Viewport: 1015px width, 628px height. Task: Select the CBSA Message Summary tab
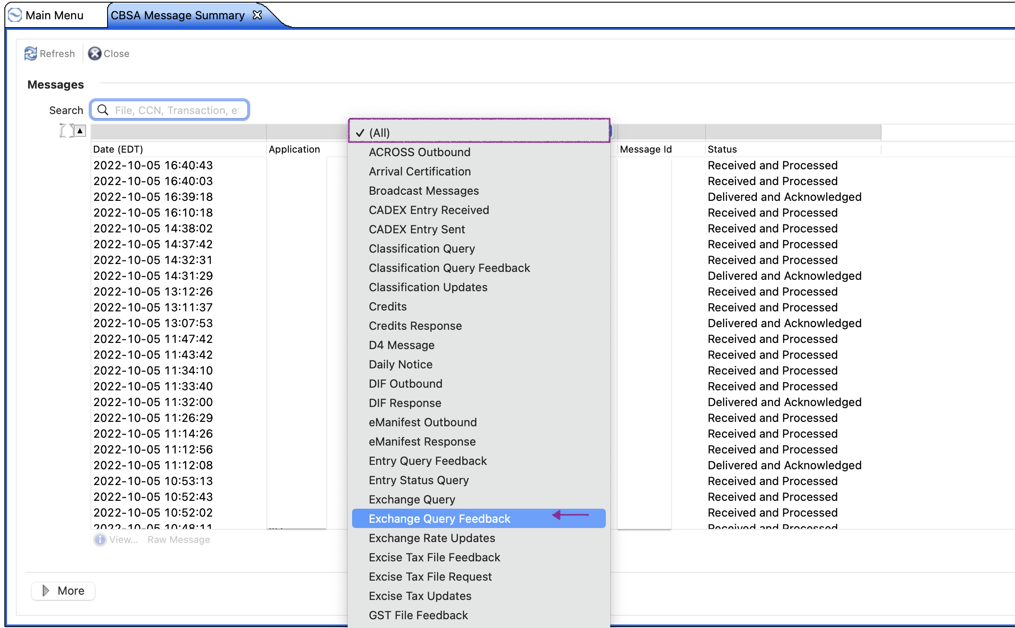177,15
